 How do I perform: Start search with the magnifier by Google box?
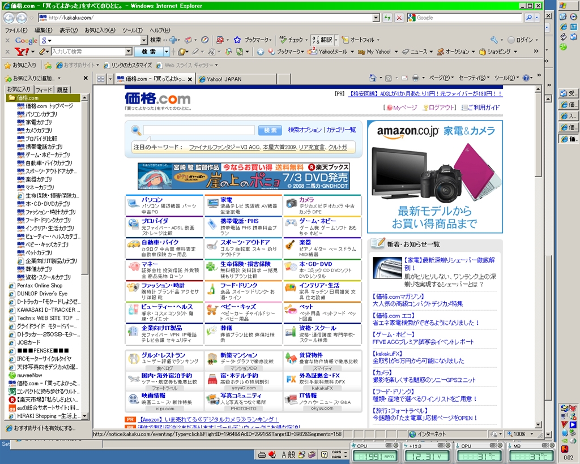point(530,18)
